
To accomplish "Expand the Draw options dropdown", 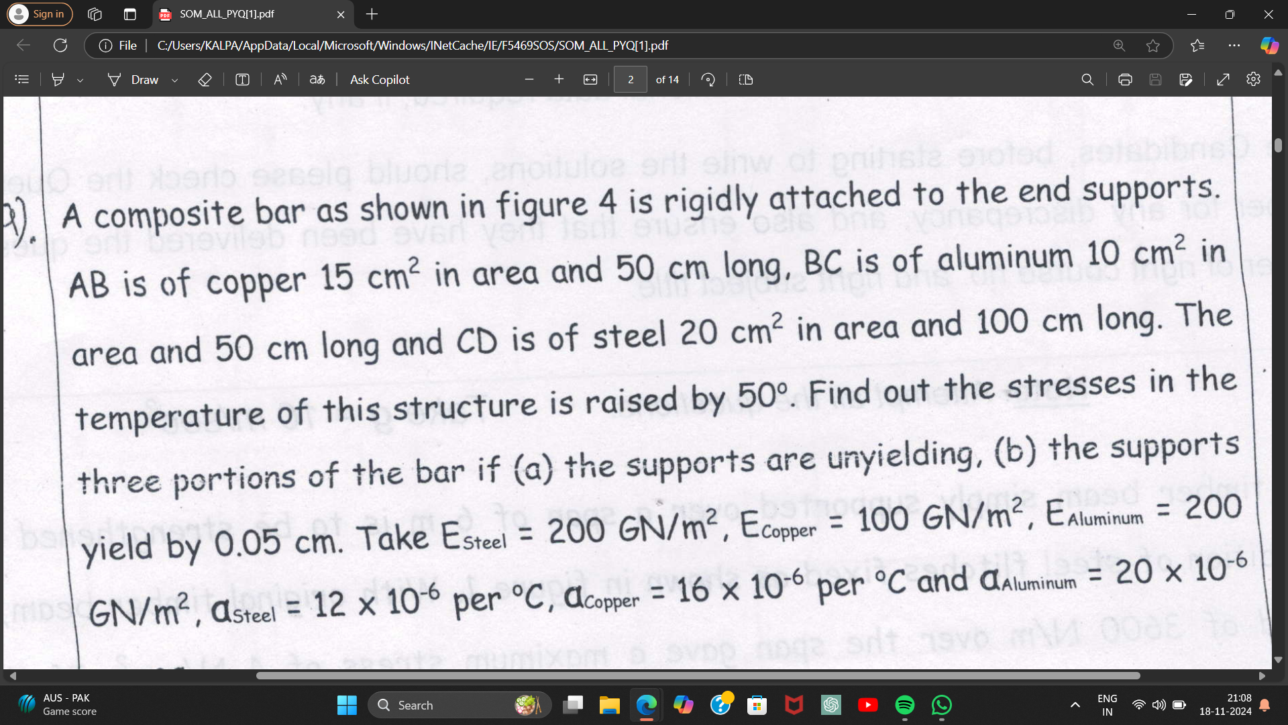I will point(174,80).
